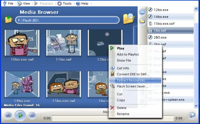The height and width of the screenshot is (124, 200).
Task: Click the Flash icon beside 12bo.exe
Action: coord(150,10)
